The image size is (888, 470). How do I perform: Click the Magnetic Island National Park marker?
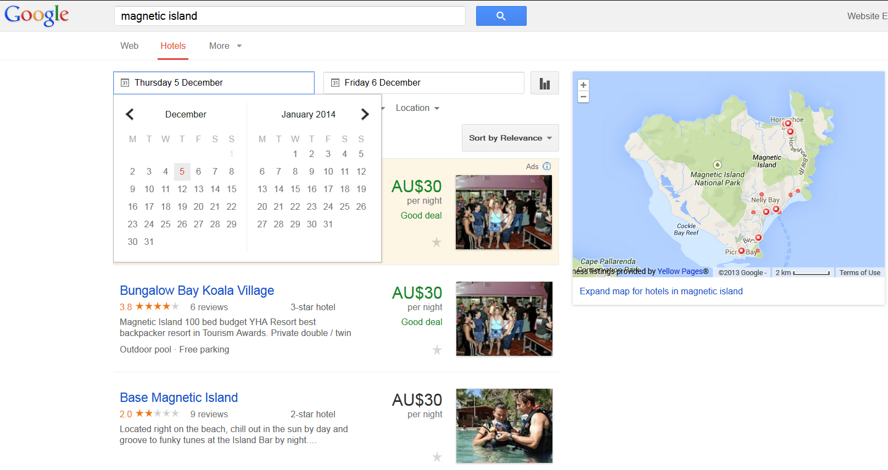coord(717,165)
